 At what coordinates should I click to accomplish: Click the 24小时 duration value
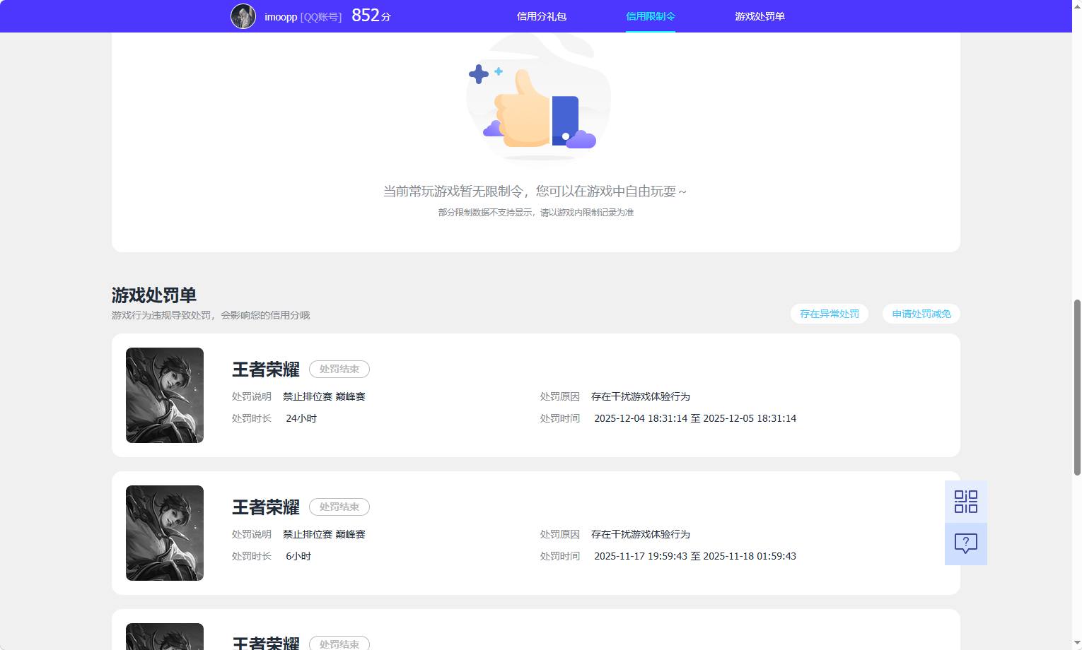click(x=301, y=418)
